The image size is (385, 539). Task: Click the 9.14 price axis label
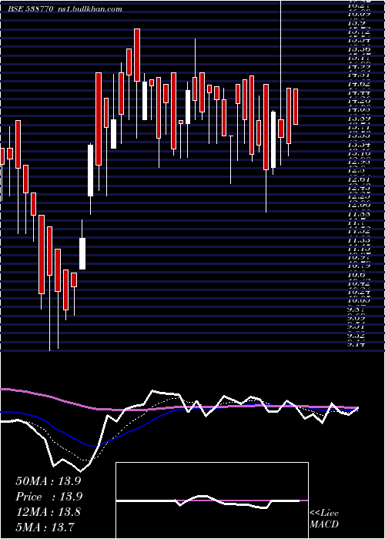click(357, 344)
